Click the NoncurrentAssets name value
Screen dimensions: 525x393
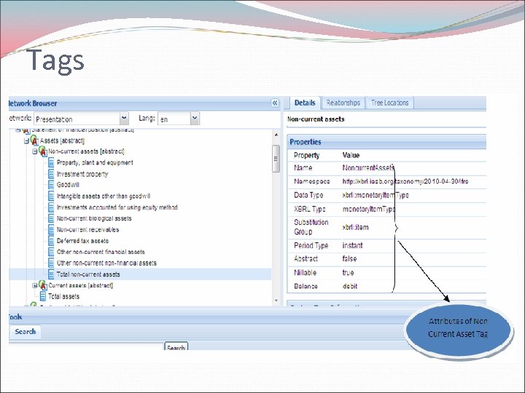point(368,168)
